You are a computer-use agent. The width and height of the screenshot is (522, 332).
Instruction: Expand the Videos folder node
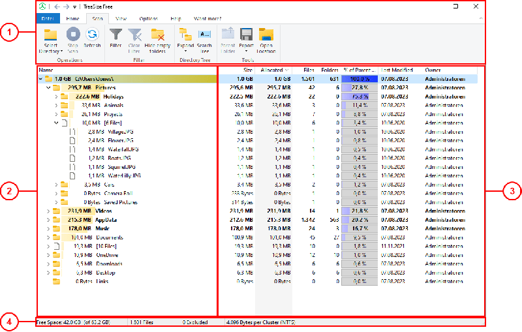pyautogui.click(x=48, y=211)
